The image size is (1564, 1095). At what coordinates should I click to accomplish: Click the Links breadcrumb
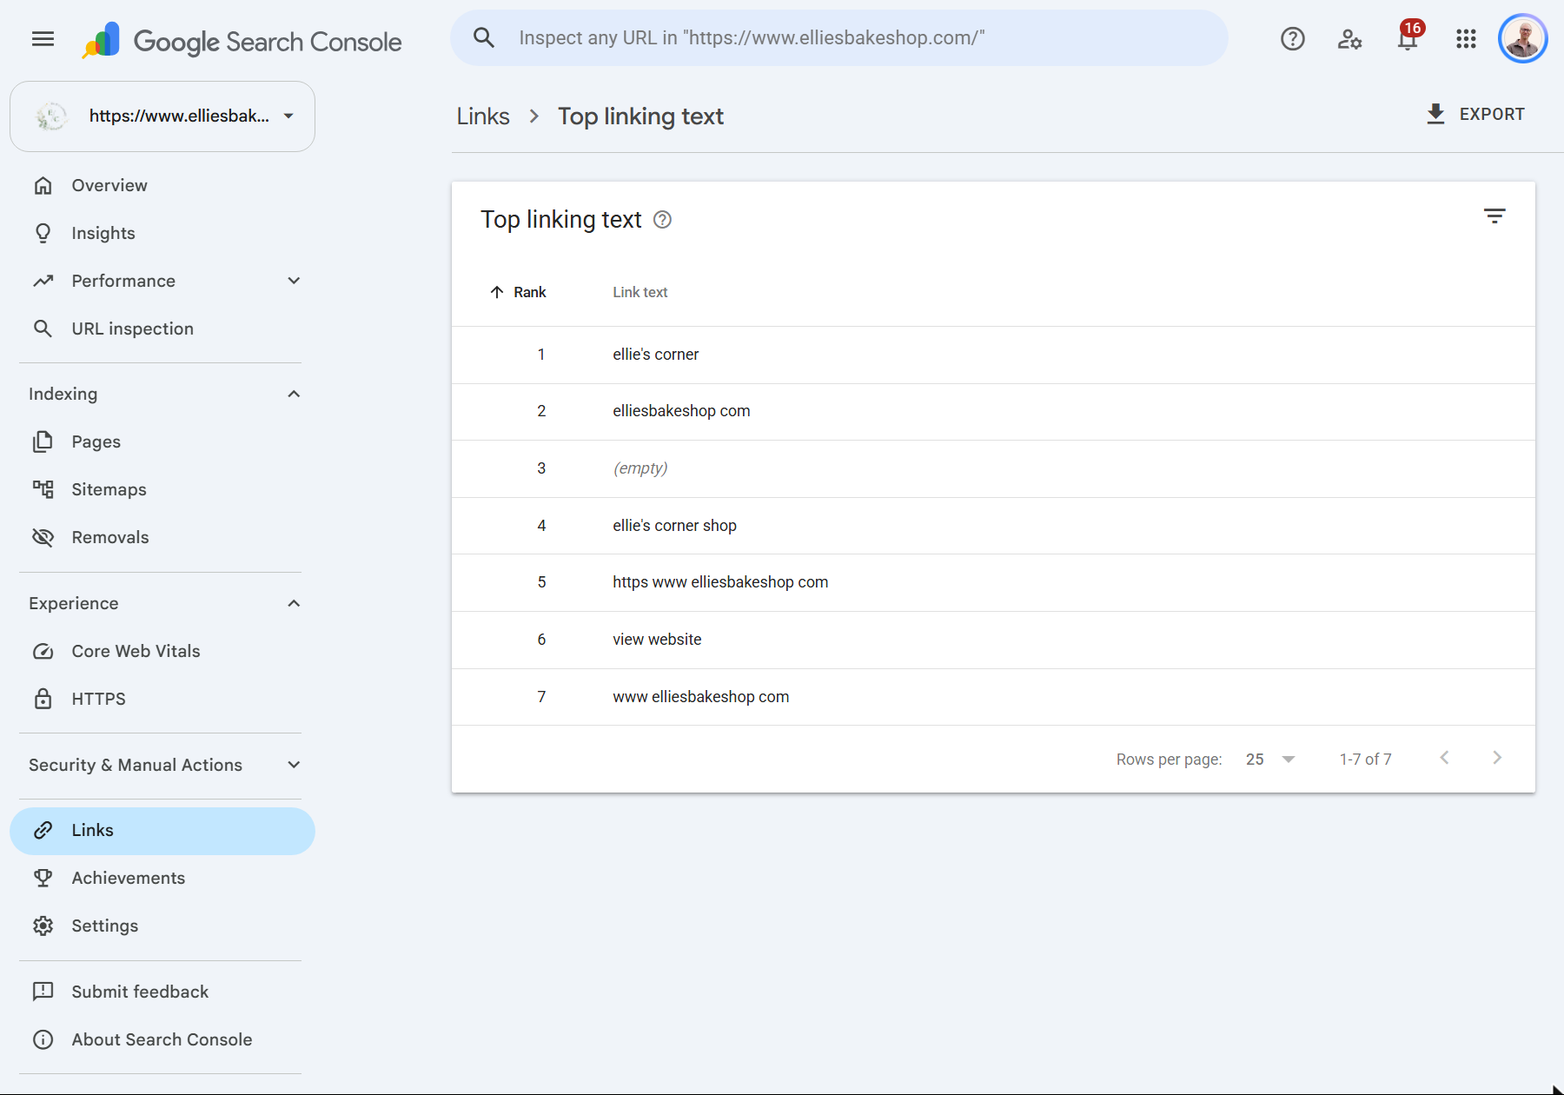483,116
